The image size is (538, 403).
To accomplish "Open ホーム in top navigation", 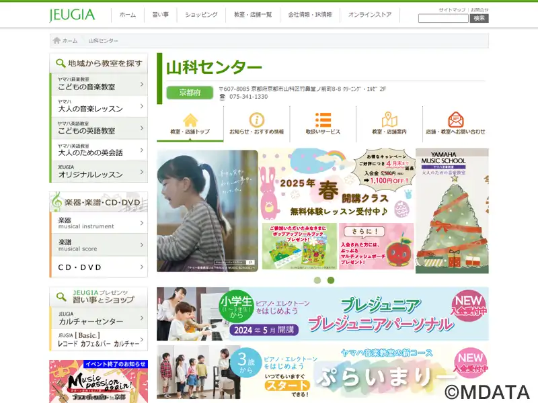I will click(128, 15).
